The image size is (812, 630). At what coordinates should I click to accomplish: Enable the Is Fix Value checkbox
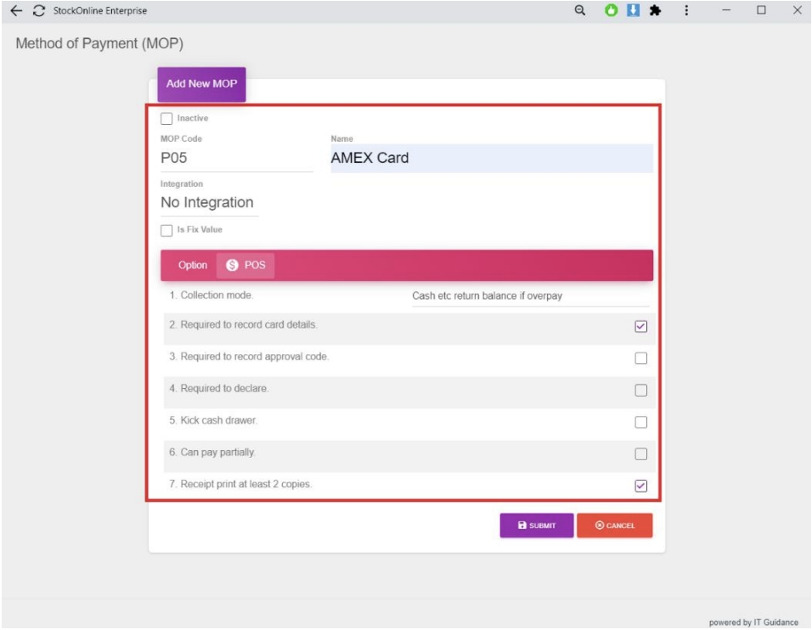coord(166,230)
